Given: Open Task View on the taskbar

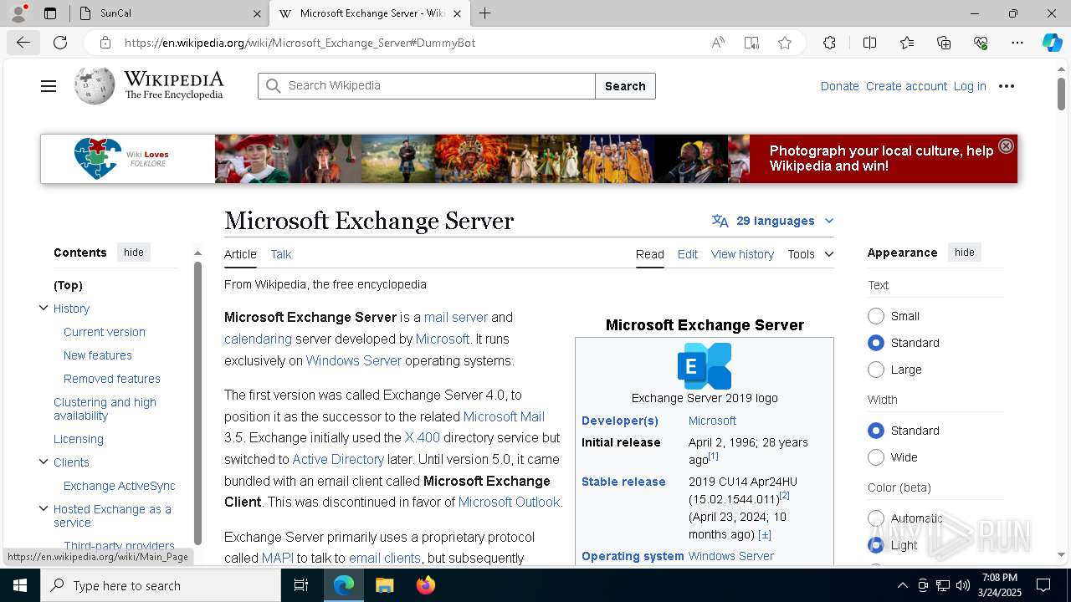Looking at the screenshot, I should point(301,585).
